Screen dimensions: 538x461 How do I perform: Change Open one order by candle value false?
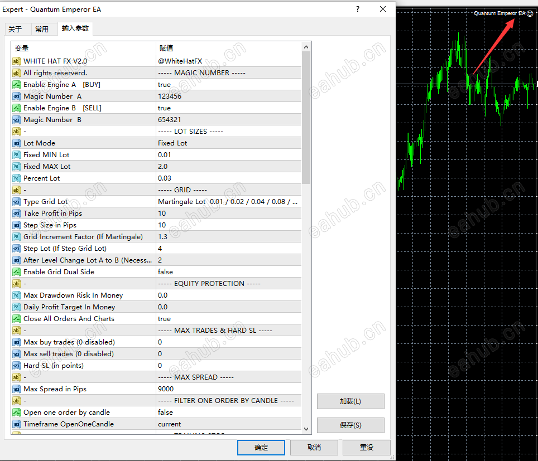(x=229, y=413)
